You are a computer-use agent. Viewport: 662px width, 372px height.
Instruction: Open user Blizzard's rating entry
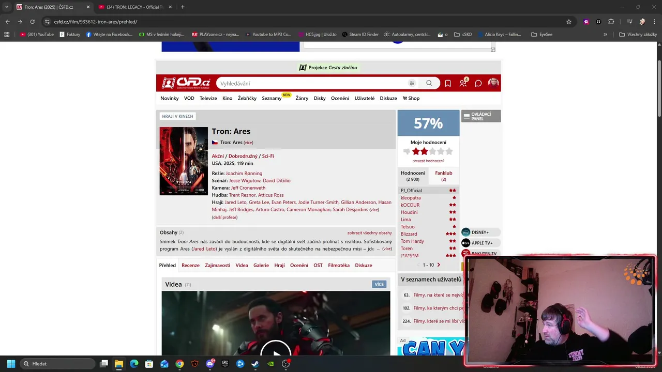click(409, 234)
